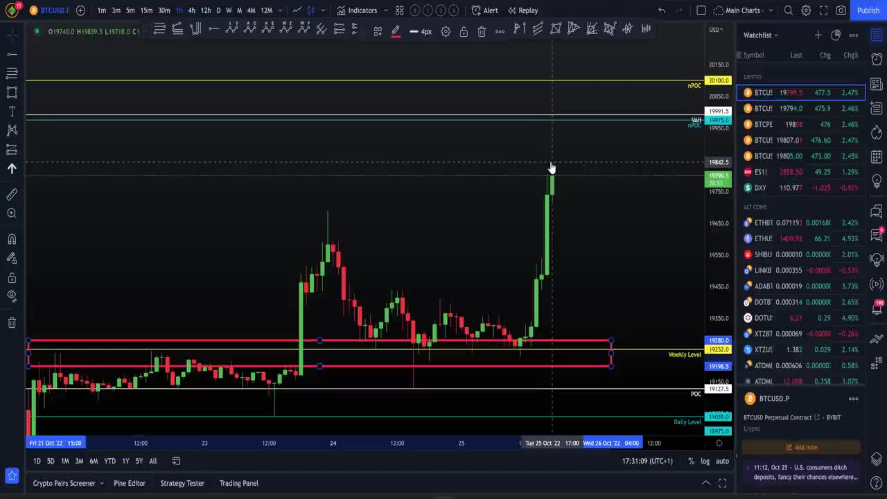Select the crosshair cursor tool
Screen dimensions: 887x499
click(12, 34)
